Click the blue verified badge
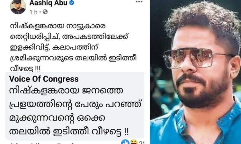The image size is (241, 144). pos(72,3)
